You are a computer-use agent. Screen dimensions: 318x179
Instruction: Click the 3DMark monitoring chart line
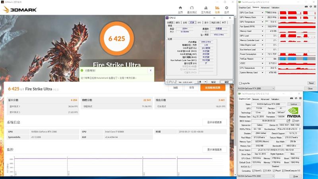click(113, 158)
